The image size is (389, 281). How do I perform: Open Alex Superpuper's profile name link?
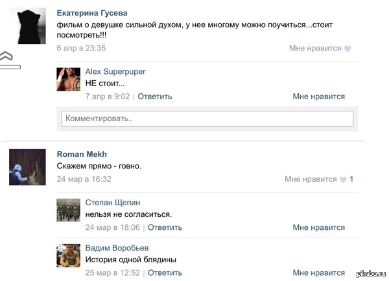(x=115, y=72)
